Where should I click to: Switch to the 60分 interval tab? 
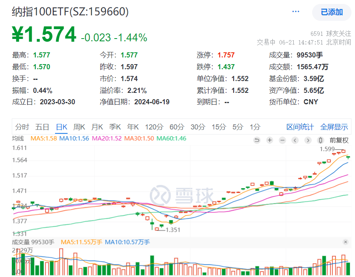click(177, 127)
